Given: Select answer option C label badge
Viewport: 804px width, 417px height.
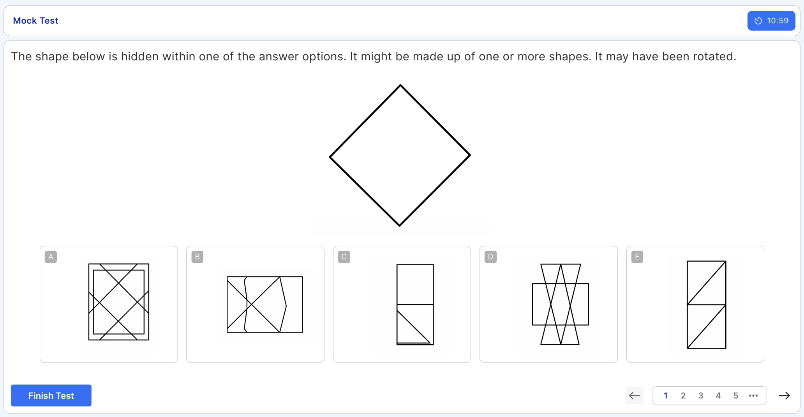Looking at the screenshot, I should point(344,257).
